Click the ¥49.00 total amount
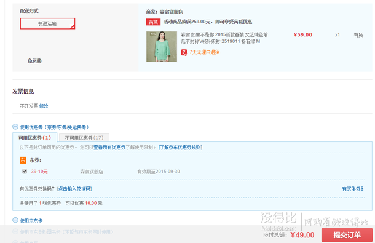The width and height of the screenshot is (375, 243). point(302,235)
